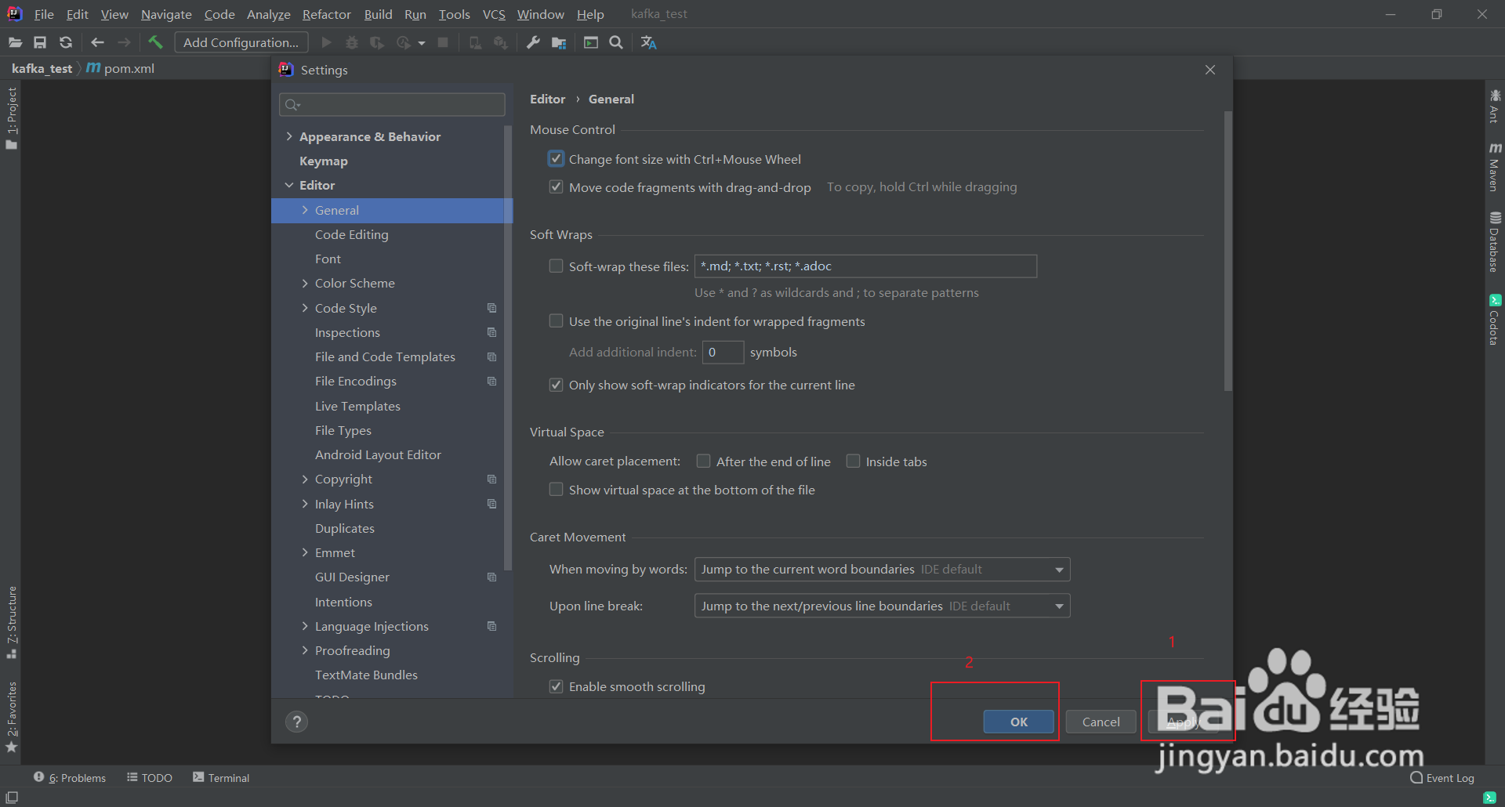Open the Terminal tool window tab
Screen dimensions: 1505x807
pyautogui.click(x=221, y=778)
